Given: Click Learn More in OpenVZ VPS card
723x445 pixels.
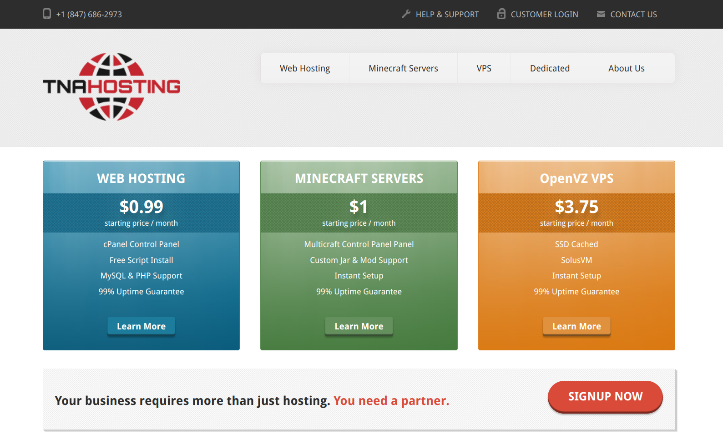Looking at the screenshot, I should click(576, 326).
